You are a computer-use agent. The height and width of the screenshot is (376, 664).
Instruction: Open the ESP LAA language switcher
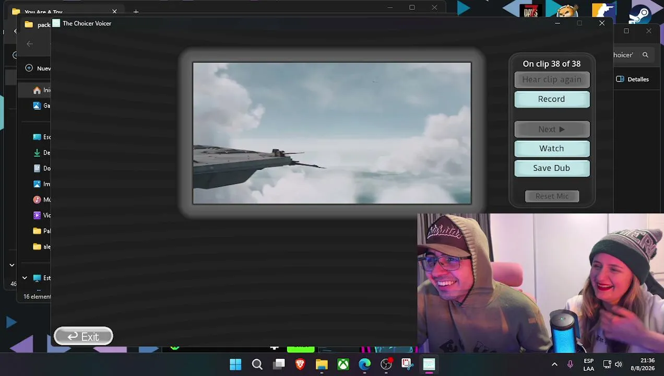coord(589,365)
